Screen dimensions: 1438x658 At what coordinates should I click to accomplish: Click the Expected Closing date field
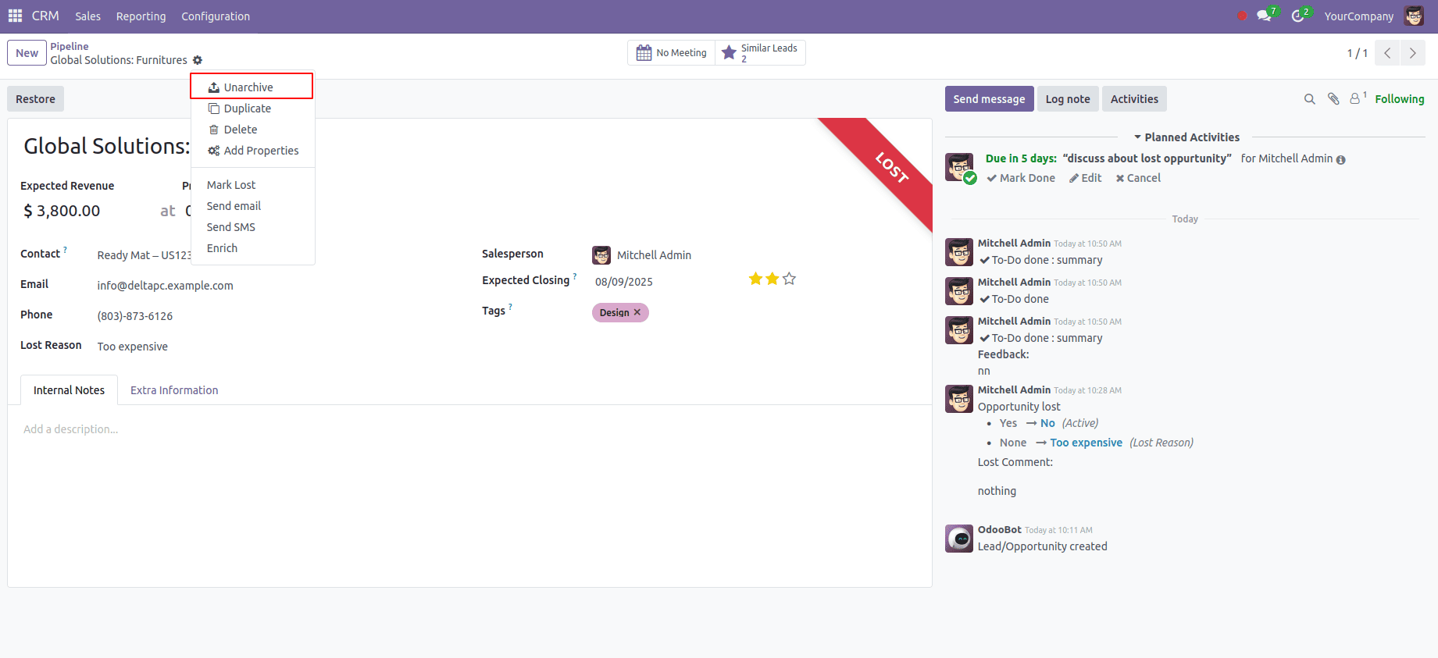623,282
